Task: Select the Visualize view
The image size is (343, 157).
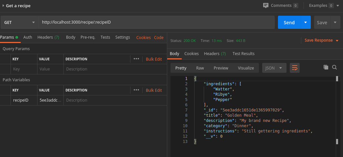Action: point(246,68)
